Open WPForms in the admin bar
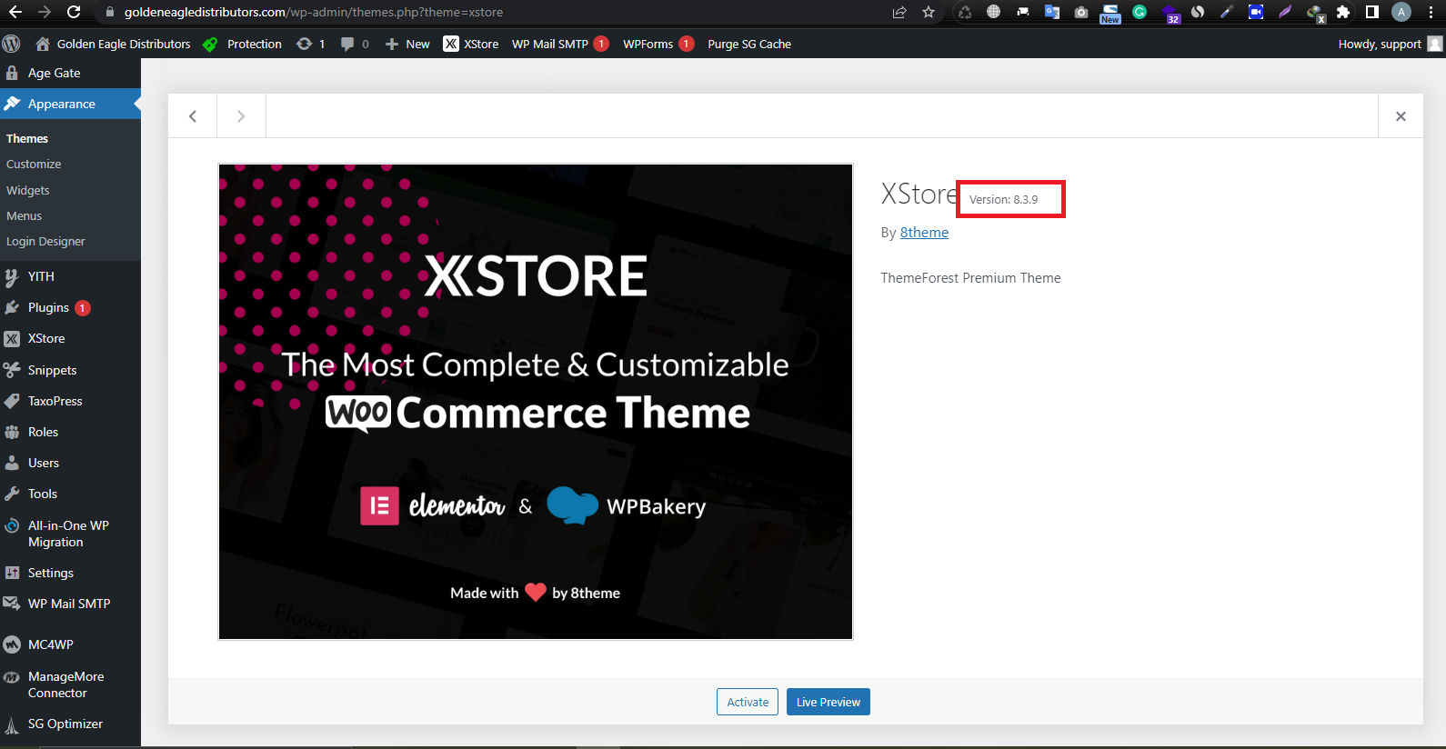 (658, 44)
